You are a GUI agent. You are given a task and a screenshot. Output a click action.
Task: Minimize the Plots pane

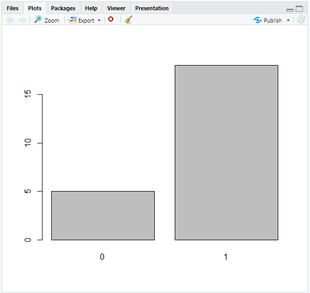tap(290, 9)
